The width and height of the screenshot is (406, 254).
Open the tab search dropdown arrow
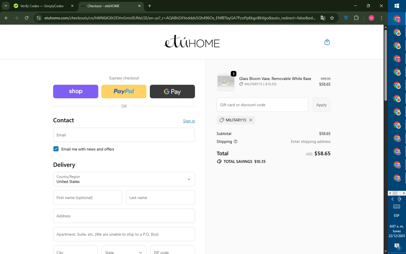coord(6,6)
